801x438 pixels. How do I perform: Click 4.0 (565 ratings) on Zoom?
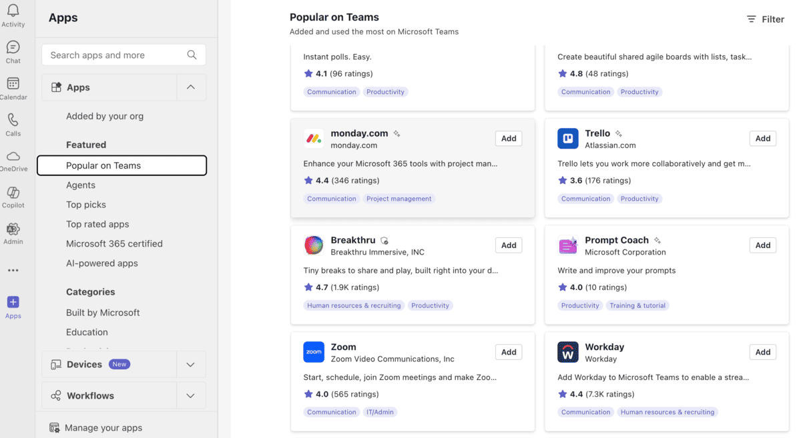coord(342,394)
